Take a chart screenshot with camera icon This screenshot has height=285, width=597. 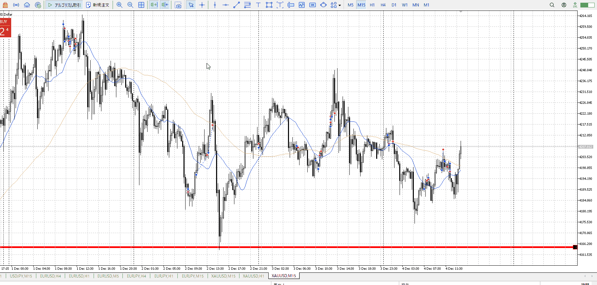[178, 5]
